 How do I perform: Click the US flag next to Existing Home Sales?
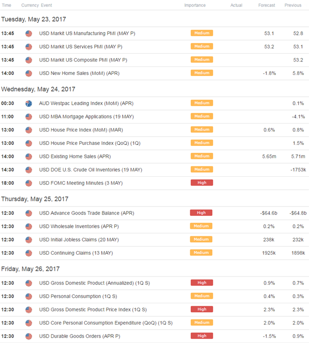[x=29, y=157]
